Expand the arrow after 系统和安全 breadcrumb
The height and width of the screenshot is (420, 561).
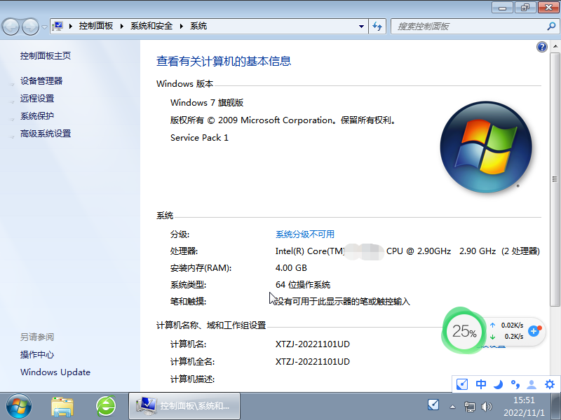coord(182,26)
